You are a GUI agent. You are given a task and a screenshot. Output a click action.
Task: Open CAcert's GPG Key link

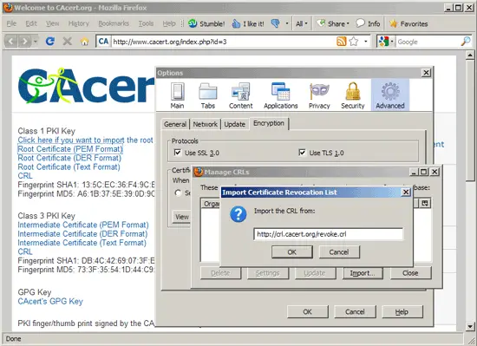[50, 301]
